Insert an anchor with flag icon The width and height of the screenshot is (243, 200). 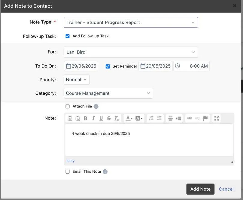coord(205,118)
